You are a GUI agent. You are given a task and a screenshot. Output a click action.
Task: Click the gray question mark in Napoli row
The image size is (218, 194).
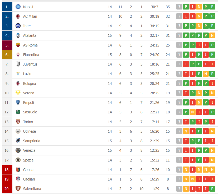click(179, 7)
